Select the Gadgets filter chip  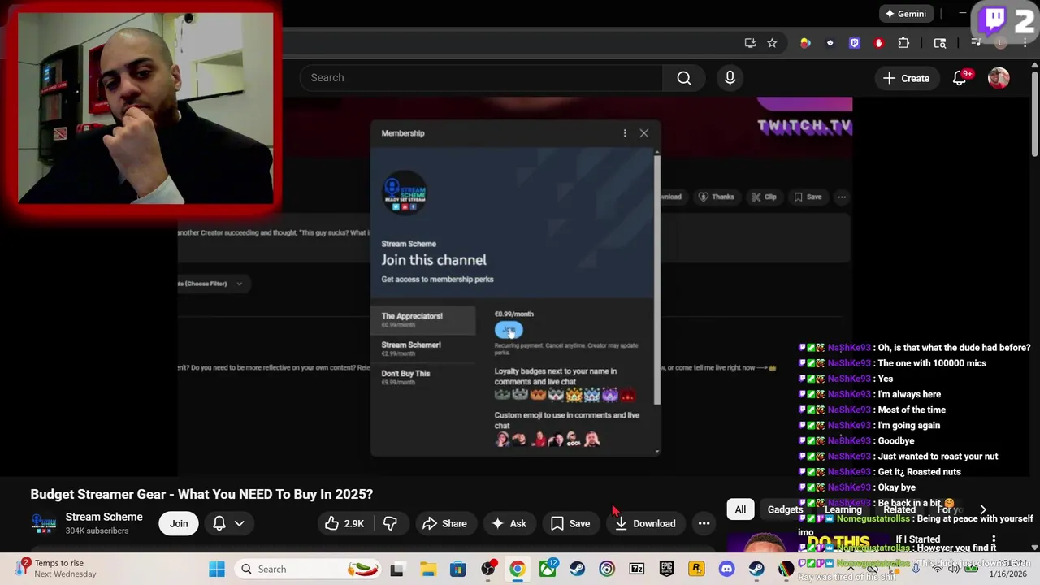[x=785, y=509]
